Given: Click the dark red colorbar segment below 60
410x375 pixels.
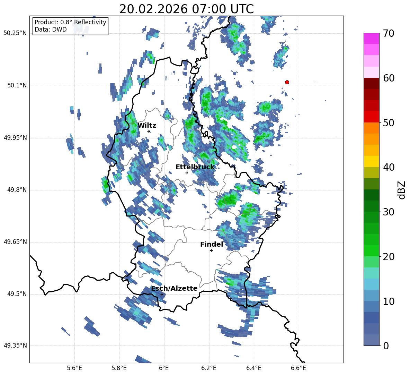Looking at the screenshot, I should point(371,83).
